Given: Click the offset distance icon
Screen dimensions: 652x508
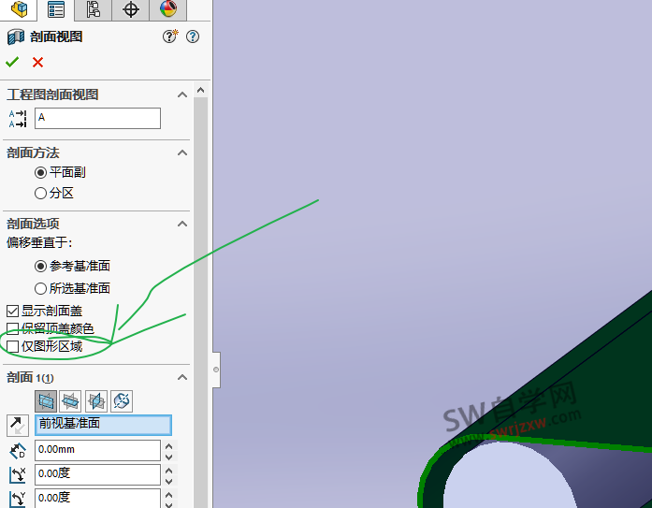Looking at the screenshot, I should click(x=18, y=451).
